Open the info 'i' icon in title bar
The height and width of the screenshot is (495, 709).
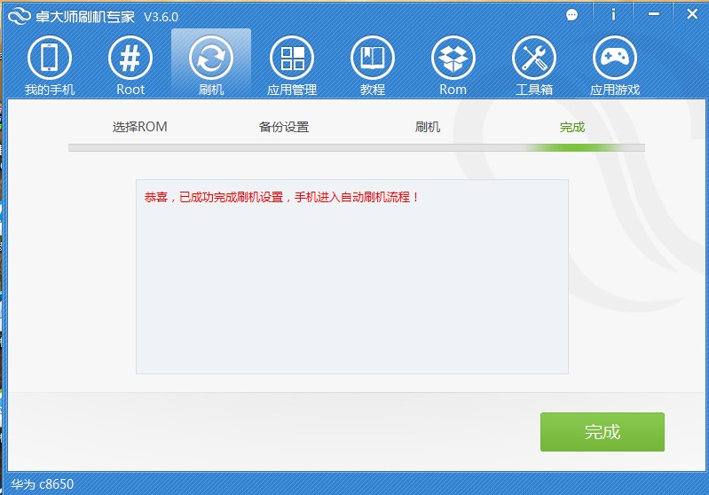[x=613, y=15]
